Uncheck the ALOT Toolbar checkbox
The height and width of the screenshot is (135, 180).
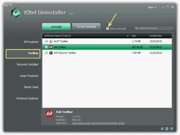(x=46, y=41)
